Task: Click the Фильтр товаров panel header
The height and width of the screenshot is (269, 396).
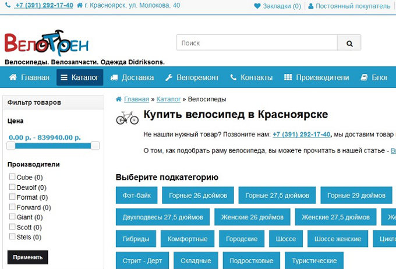Action: pyautogui.click(x=53, y=102)
